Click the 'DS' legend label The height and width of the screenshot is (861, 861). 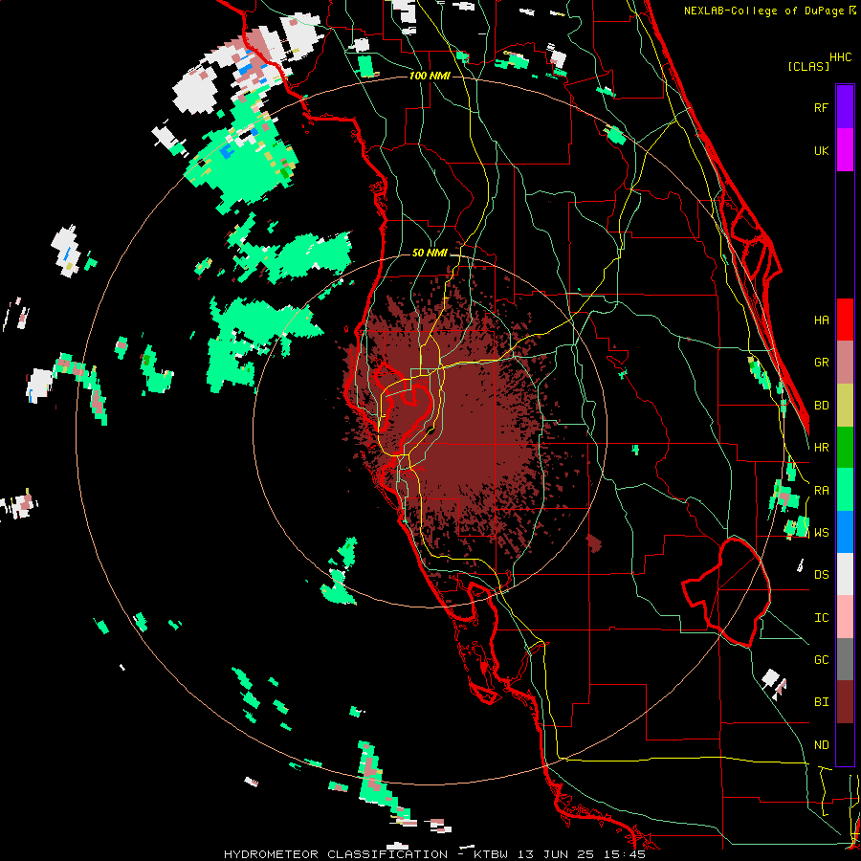pyautogui.click(x=821, y=575)
